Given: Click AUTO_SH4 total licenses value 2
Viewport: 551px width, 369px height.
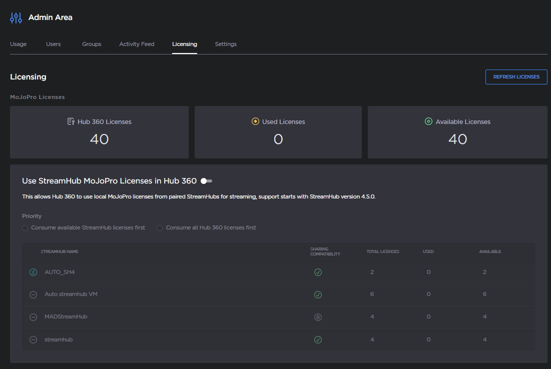Looking at the screenshot, I should tap(372, 272).
